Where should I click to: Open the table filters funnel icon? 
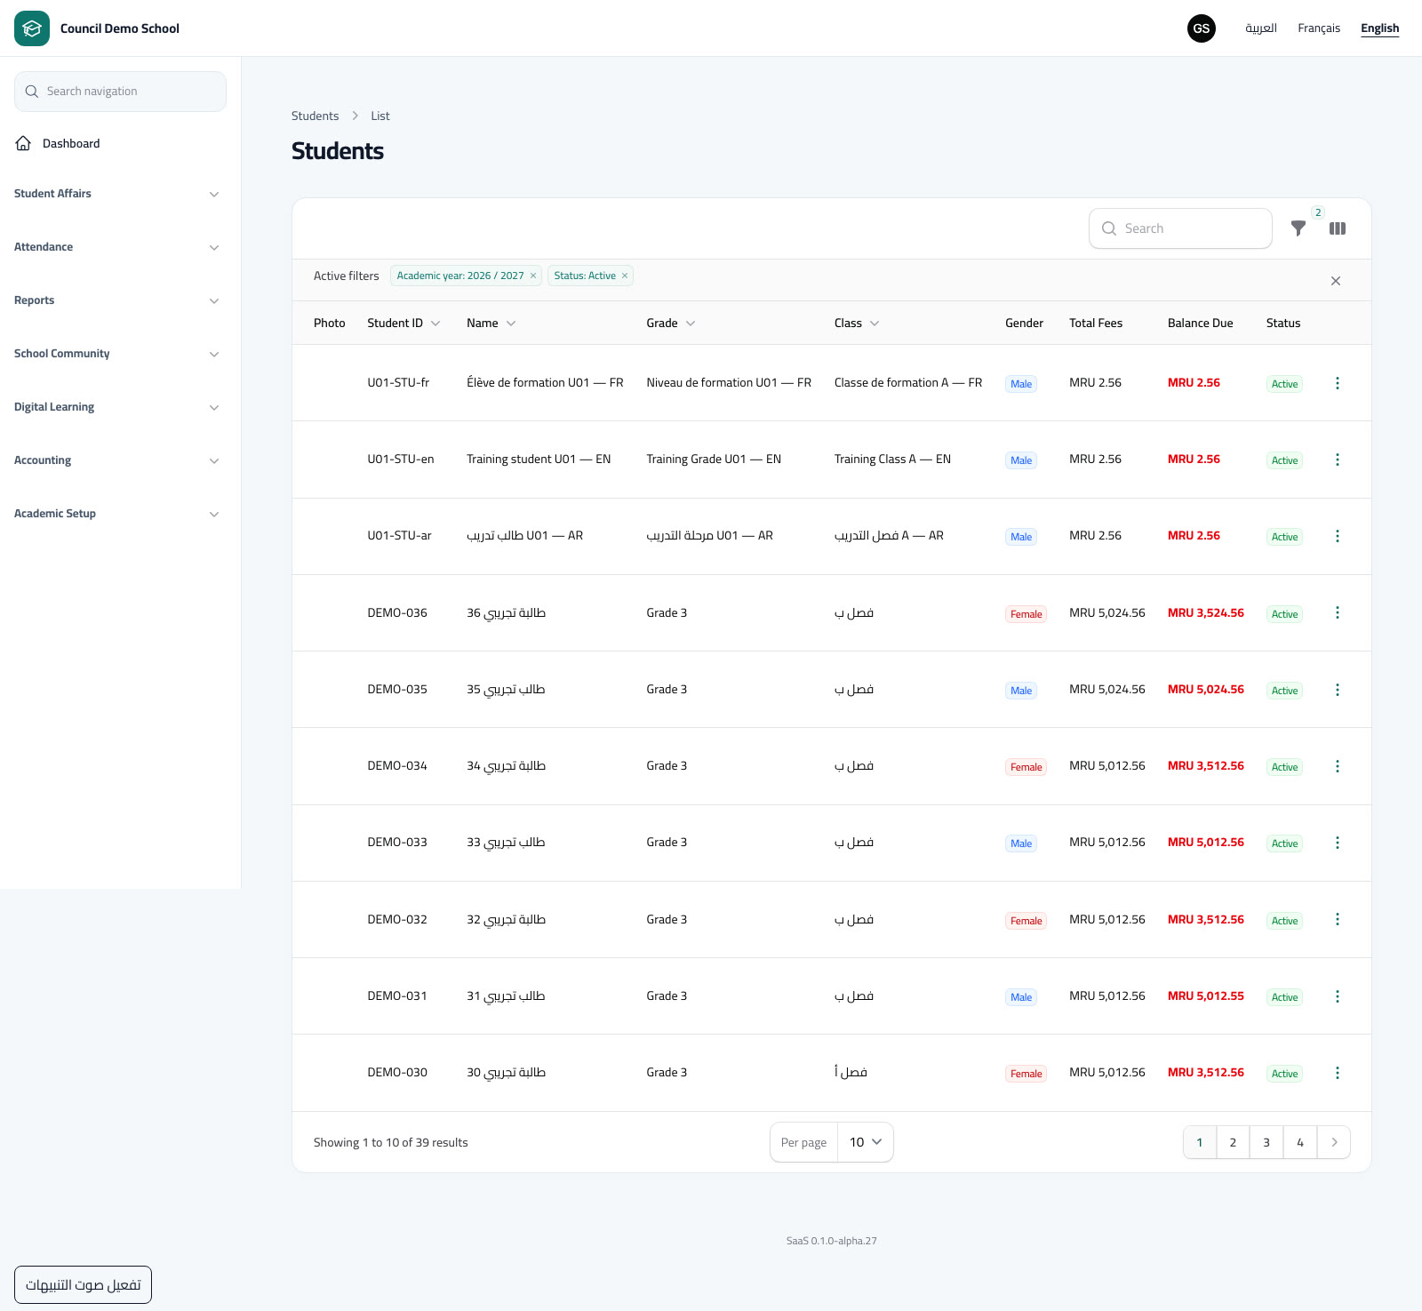click(1298, 228)
